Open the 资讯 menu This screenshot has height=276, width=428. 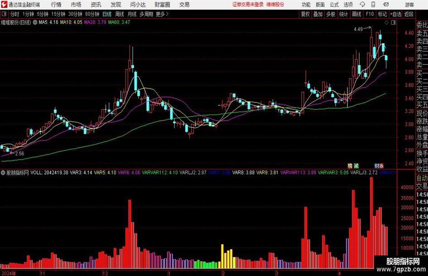(96, 5)
